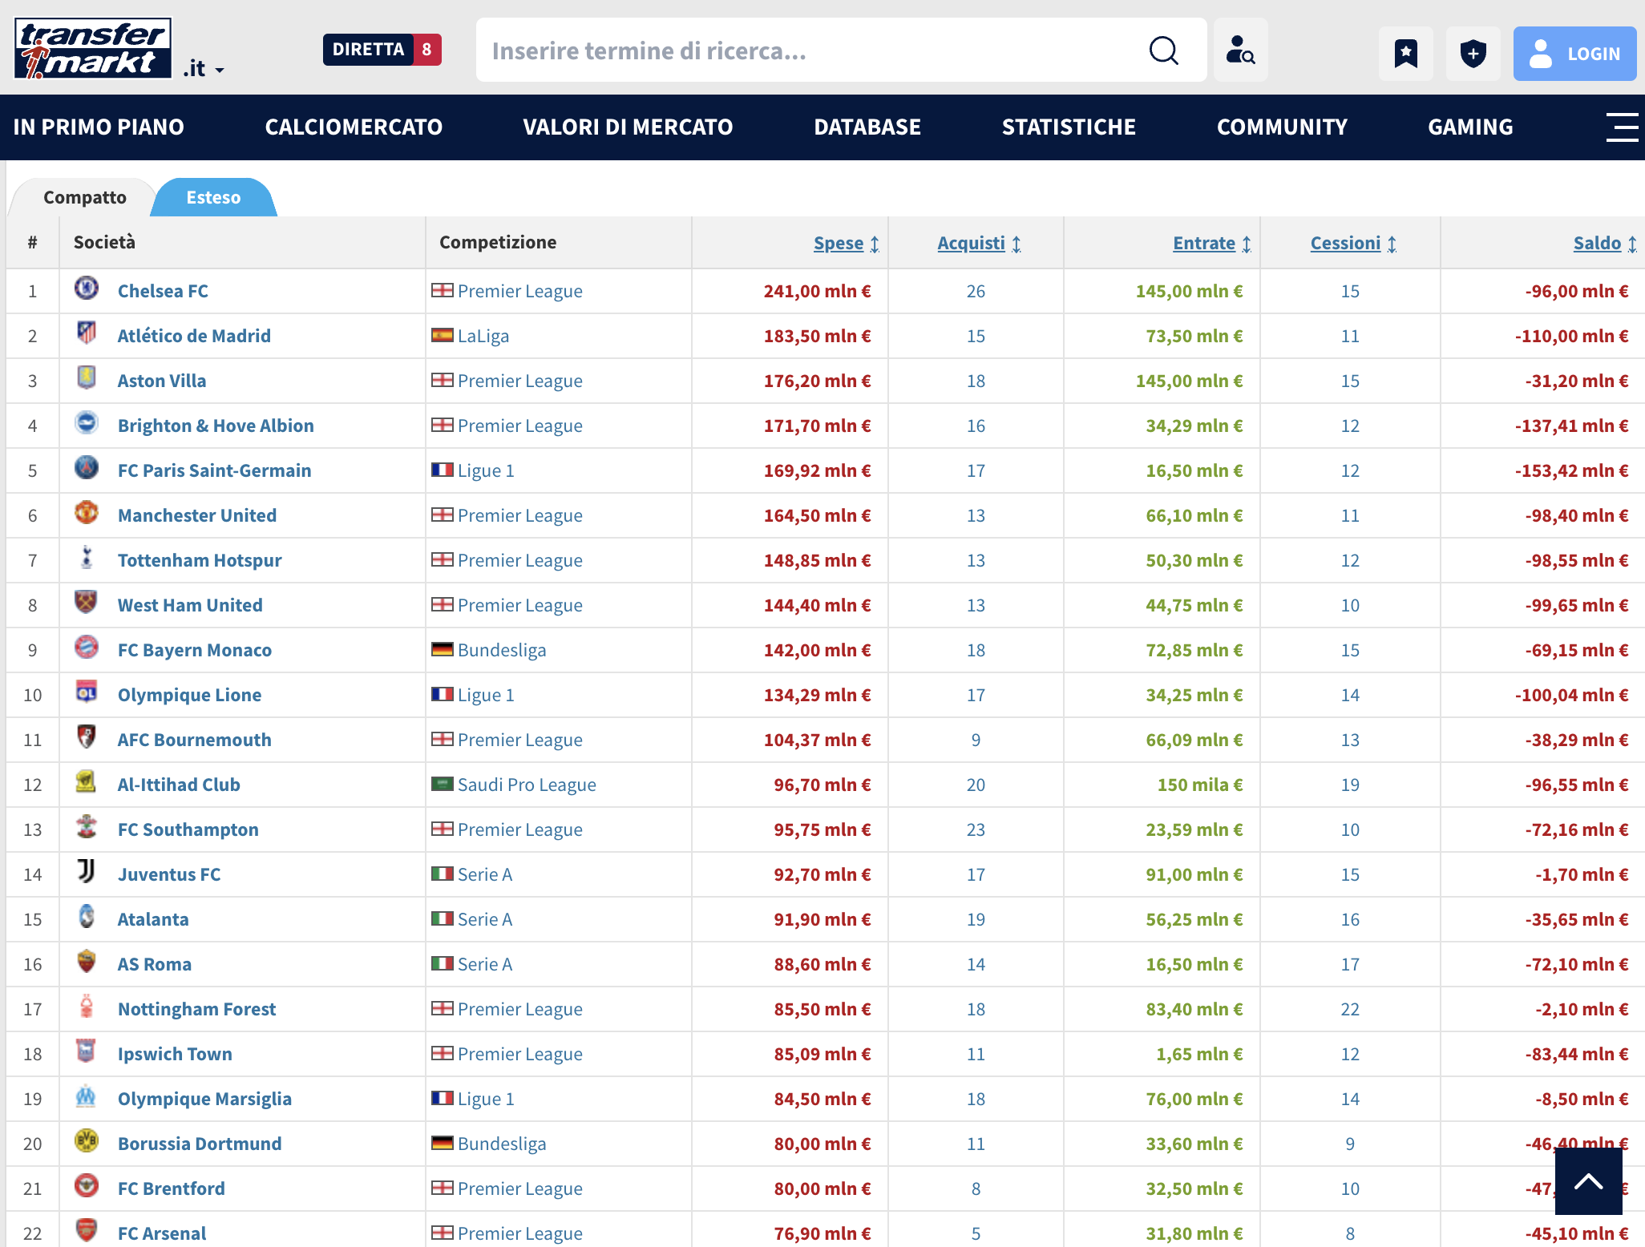This screenshot has width=1645, height=1247.
Task: Open the .it country domain dropdown
Action: pos(204,70)
